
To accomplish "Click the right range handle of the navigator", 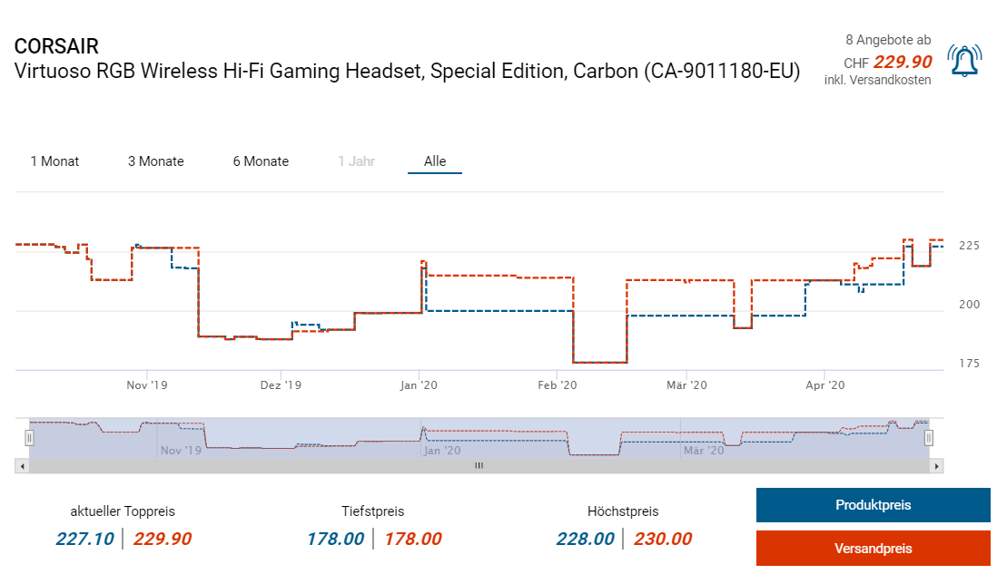I will [x=928, y=438].
